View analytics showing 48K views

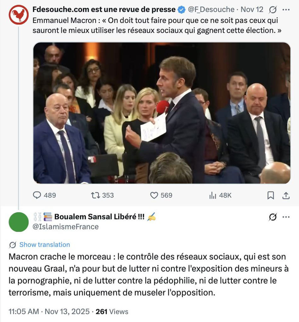[x=213, y=195]
